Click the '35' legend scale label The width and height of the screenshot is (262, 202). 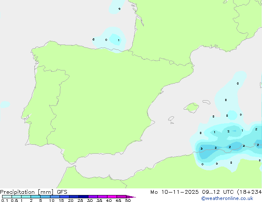99,200
